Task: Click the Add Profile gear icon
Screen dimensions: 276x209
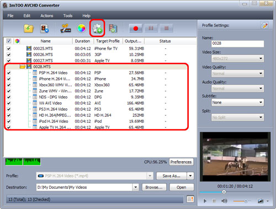Action: pos(97,29)
